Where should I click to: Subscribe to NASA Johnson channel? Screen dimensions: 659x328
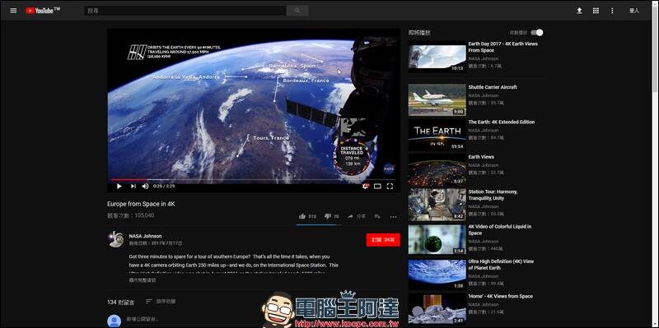click(383, 240)
